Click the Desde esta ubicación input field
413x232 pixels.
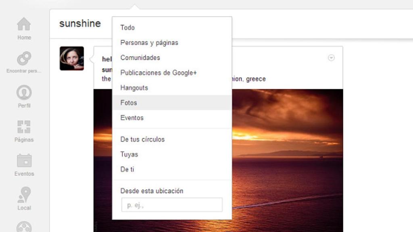171,205
